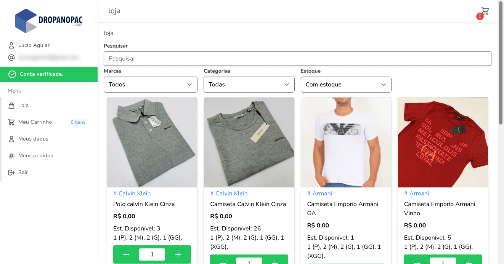Viewport: 504px width, 264px height.
Task: Open the Marcas dropdown
Action: [151, 85]
